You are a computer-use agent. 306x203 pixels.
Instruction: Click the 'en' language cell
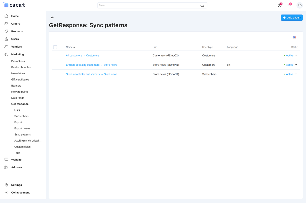pos(228,65)
